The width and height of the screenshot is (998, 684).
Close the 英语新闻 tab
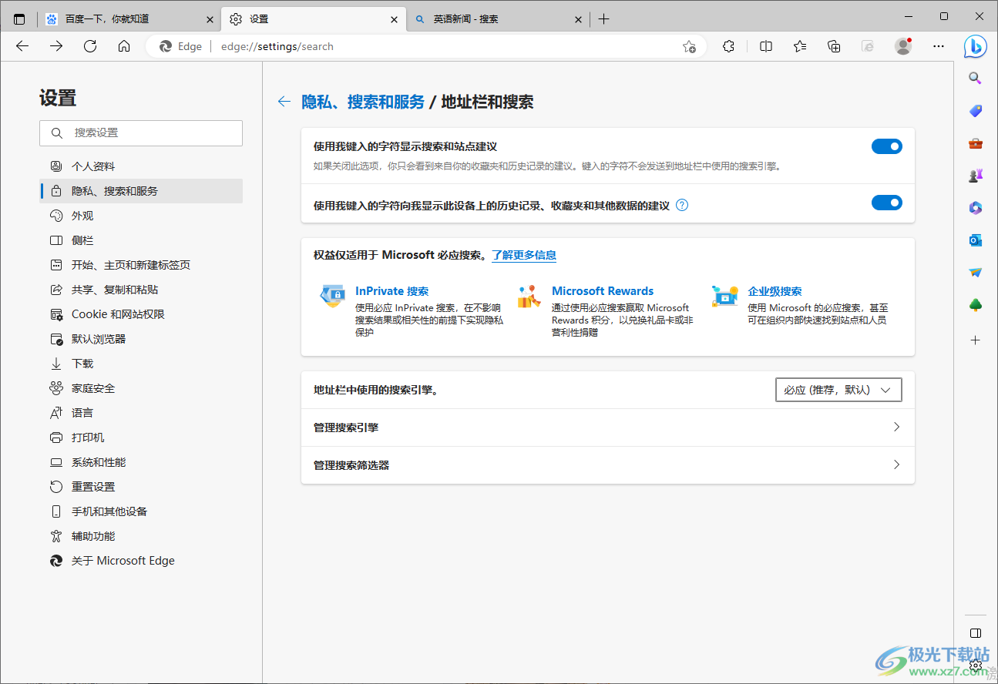tap(578, 19)
